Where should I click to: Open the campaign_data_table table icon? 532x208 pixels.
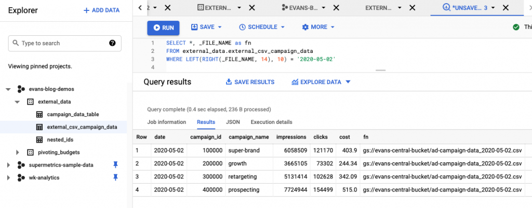pyautogui.click(x=39, y=114)
